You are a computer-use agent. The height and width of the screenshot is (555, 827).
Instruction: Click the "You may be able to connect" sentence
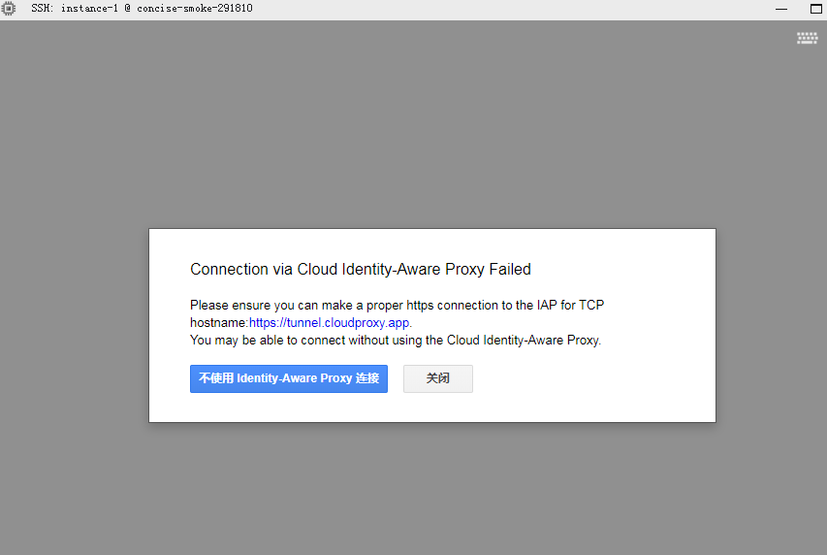point(395,341)
